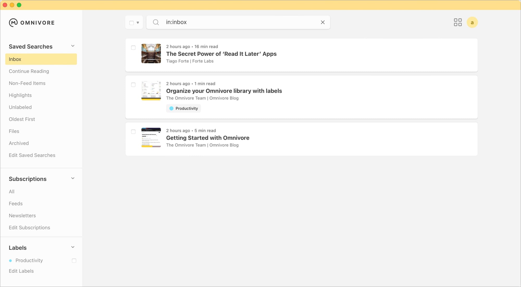
Task: Click the user avatar icon
Action: tap(473, 22)
